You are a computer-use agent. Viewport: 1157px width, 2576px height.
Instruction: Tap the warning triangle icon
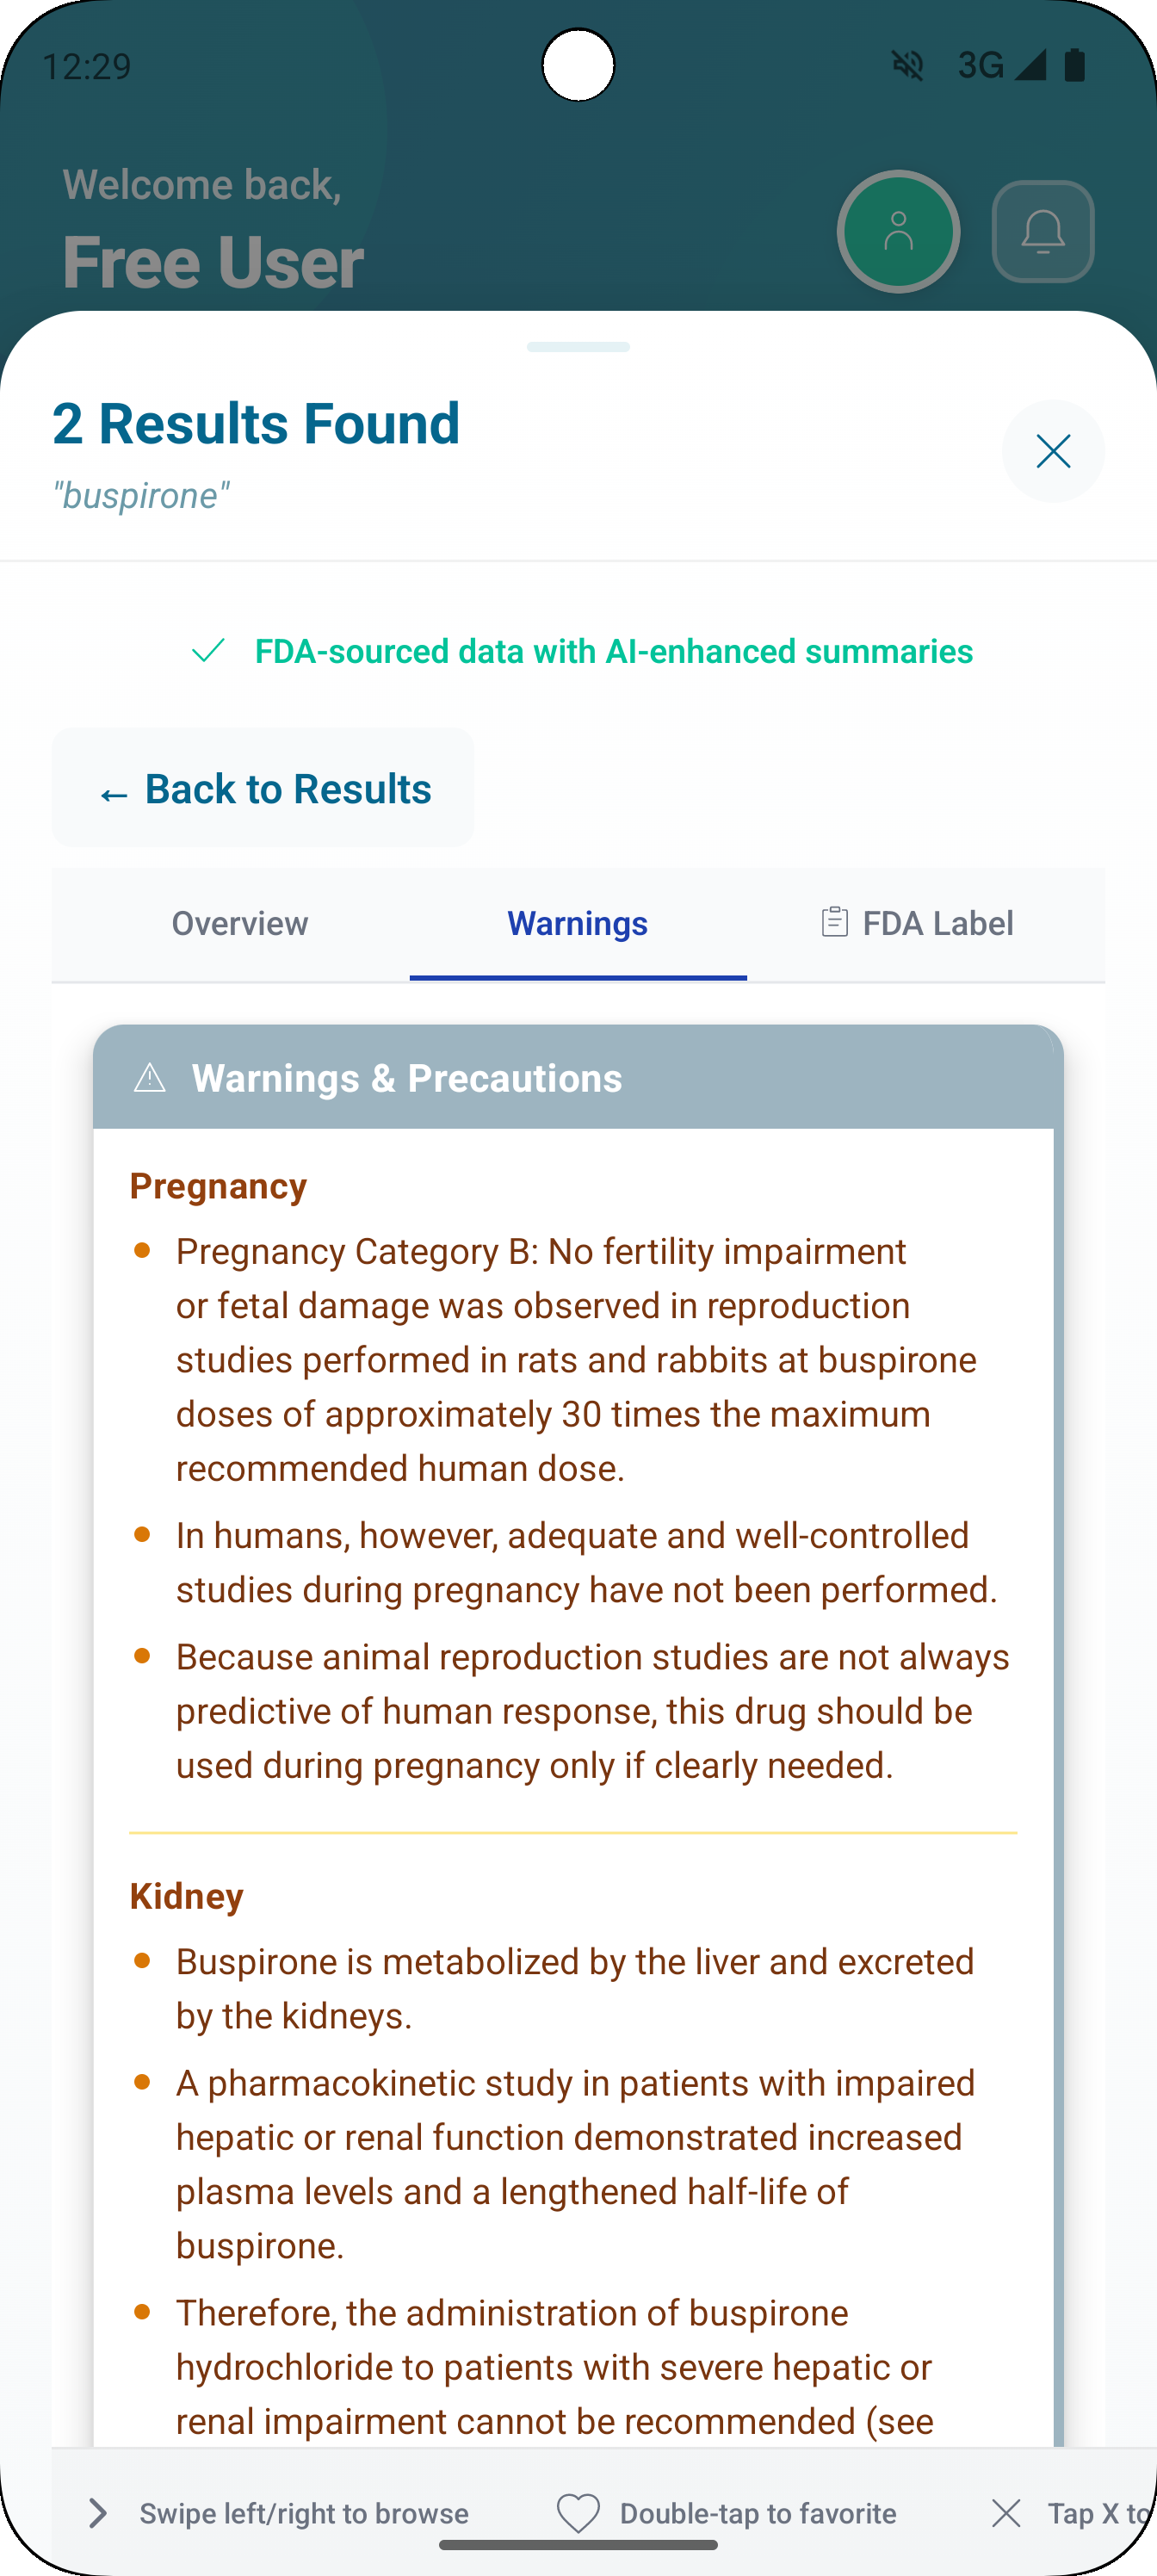150,1078
